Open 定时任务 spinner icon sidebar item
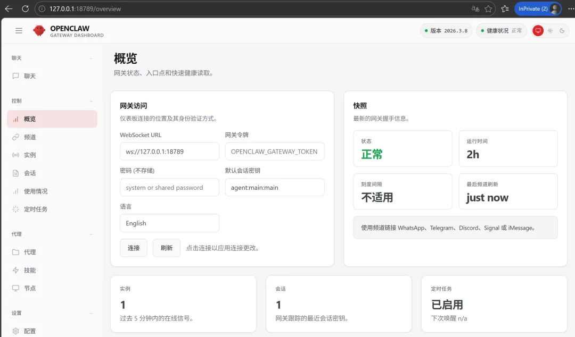 52,209
